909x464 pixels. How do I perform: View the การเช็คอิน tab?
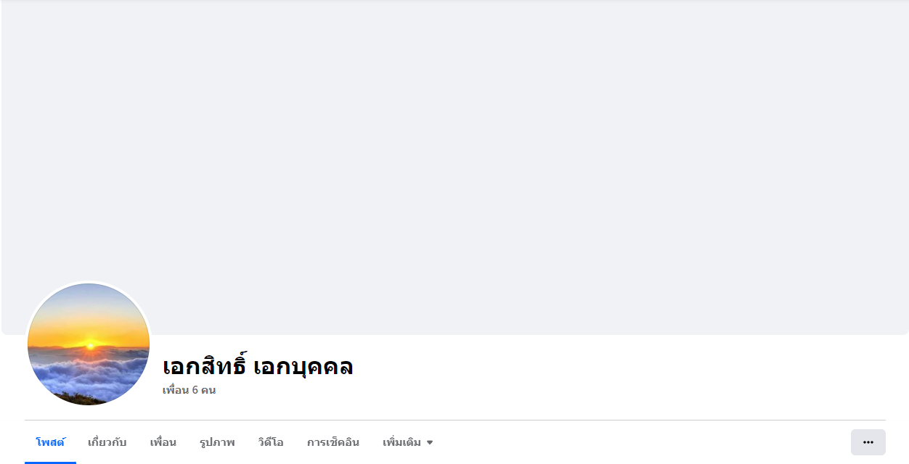333,442
